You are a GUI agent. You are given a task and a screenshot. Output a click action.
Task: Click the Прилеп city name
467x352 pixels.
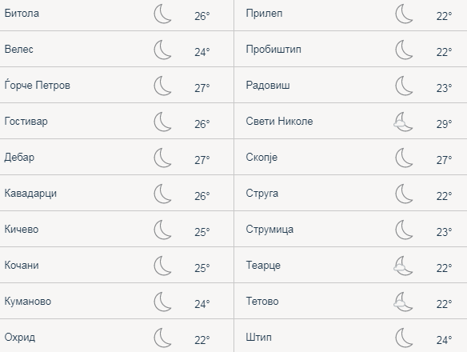coord(264,14)
